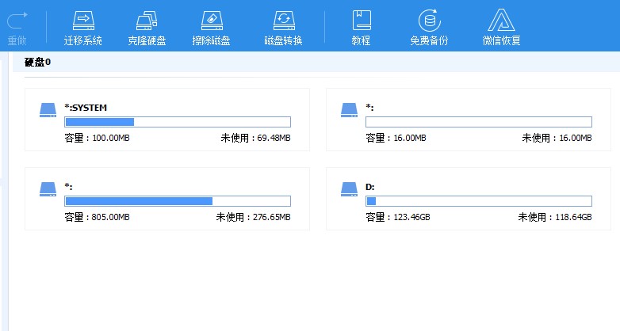The image size is (620, 331).
Task: Click the empty usage bar of the 16.00MB partition
Action: click(x=478, y=122)
